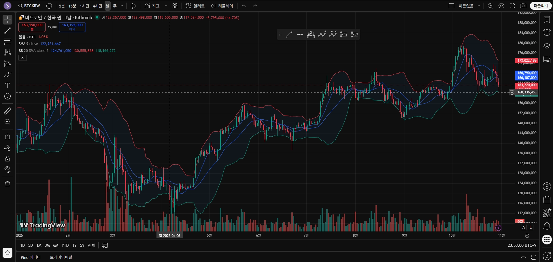Select the text annotation tool

tap(7, 85)
